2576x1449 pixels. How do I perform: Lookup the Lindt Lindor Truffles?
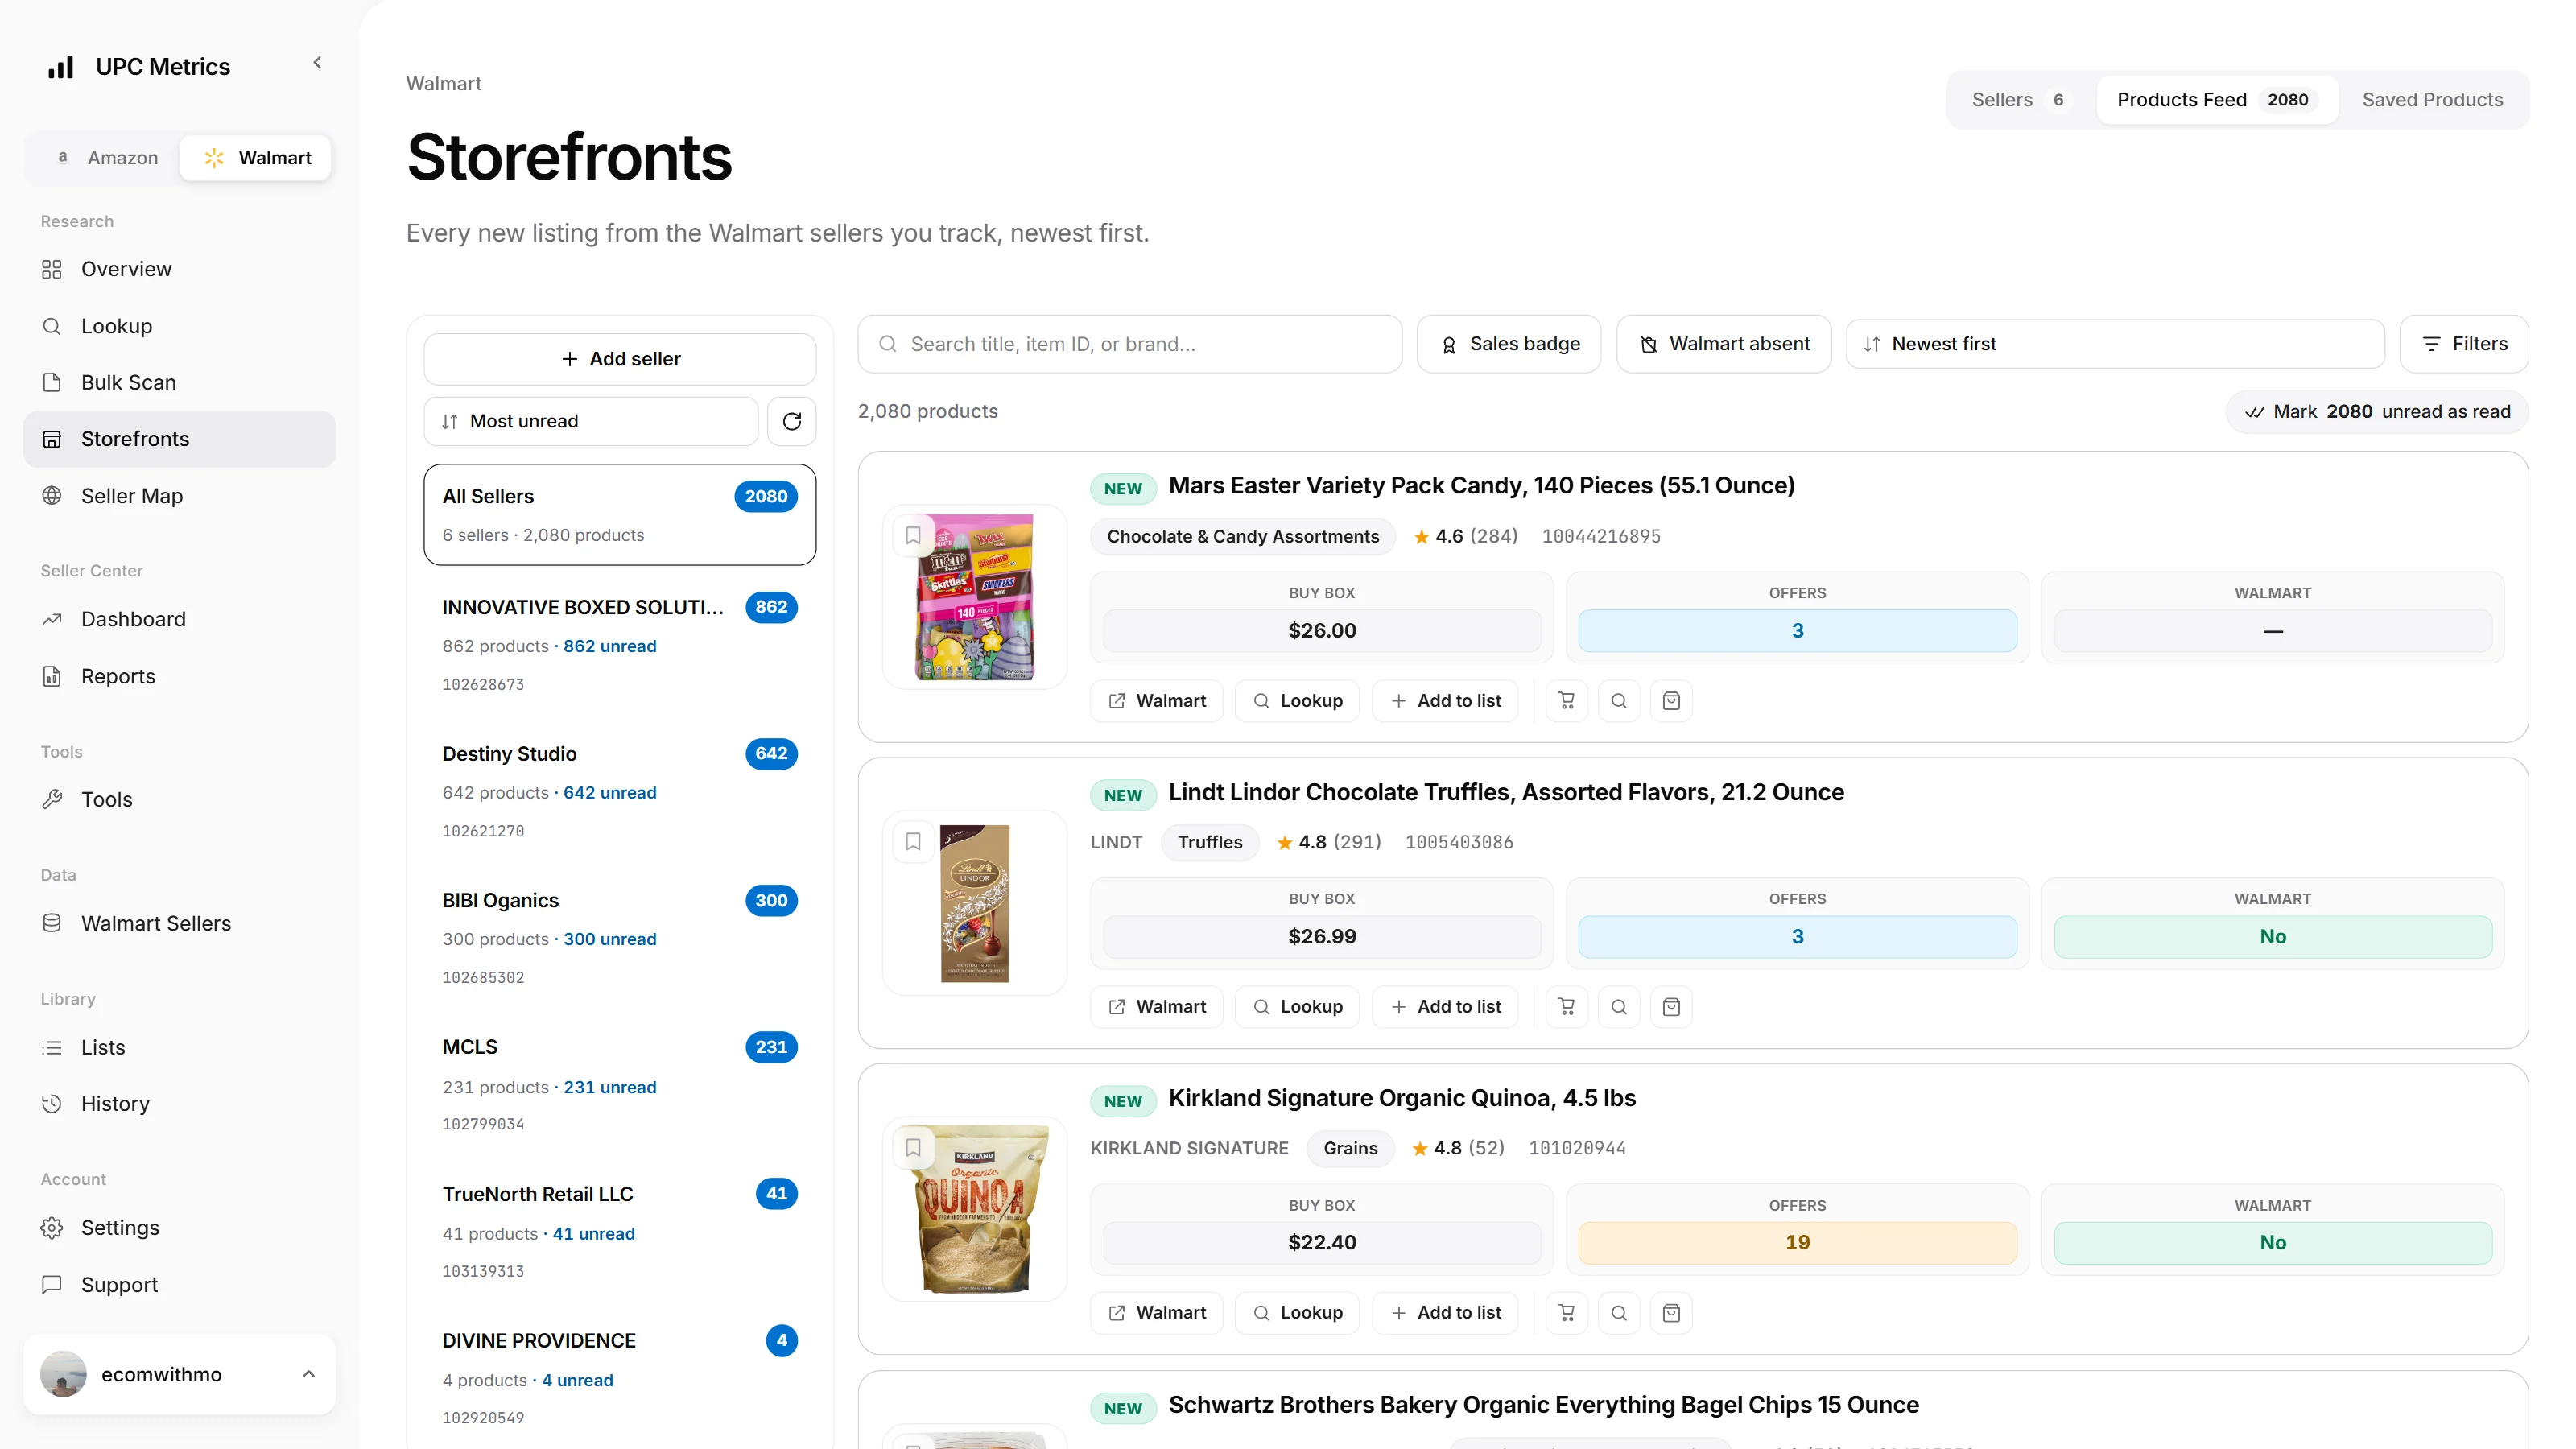tap(1297, 1007)
